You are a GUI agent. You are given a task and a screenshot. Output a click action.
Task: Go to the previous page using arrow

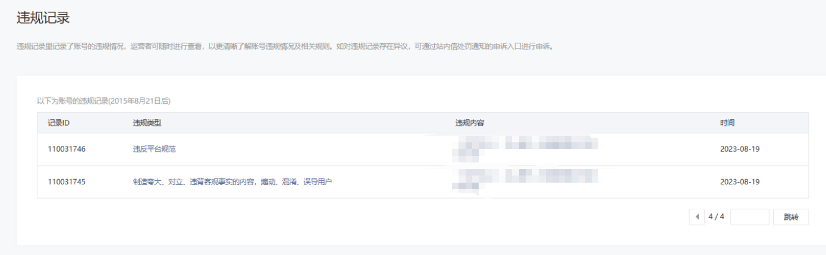tap(696, 217)
